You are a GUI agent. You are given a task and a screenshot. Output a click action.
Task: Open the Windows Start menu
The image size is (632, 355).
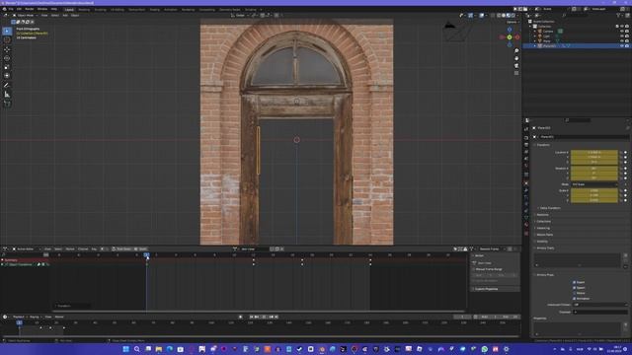(125, 349)
